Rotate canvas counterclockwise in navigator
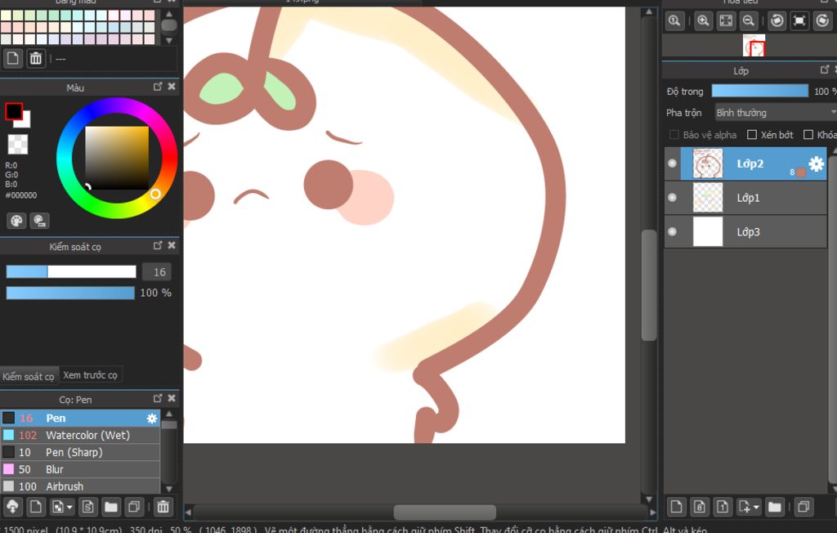Image resolution: width=837 pixels, height=533 pixels. [x=777, y=20]
